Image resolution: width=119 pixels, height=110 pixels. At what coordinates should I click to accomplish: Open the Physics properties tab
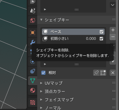(33, 61)
